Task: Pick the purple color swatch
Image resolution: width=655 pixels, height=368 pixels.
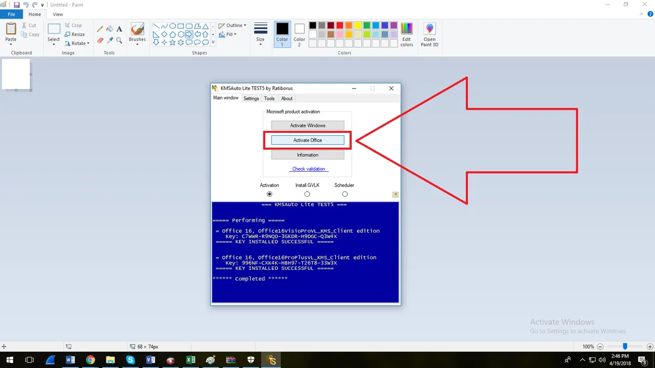Action: [x=394, y=26]
